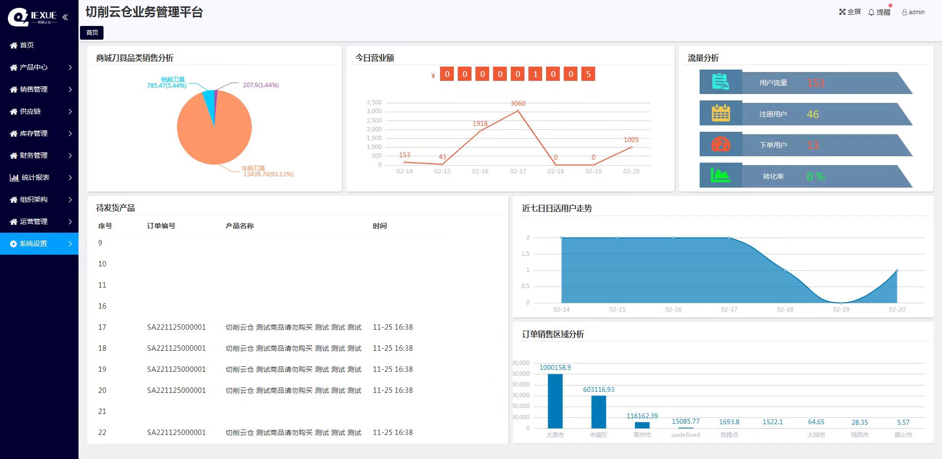
Task: Click the 用户流量 banner
Action: 806,83
